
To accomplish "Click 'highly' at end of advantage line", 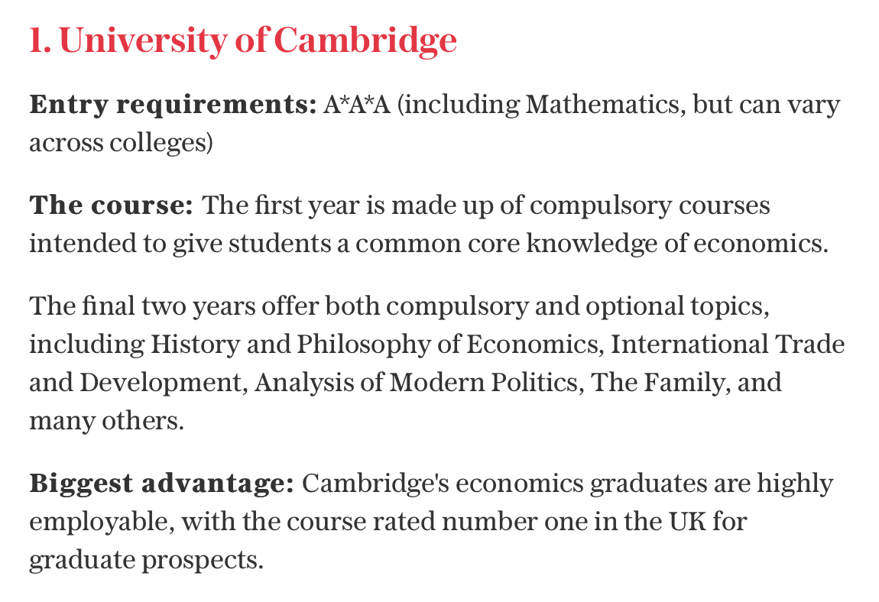I will tap(795, 484).
